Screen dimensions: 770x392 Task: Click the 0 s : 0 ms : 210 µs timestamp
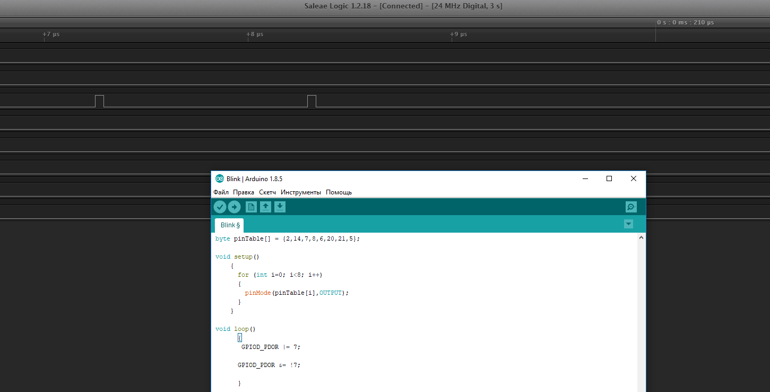(x=685, y=22)
